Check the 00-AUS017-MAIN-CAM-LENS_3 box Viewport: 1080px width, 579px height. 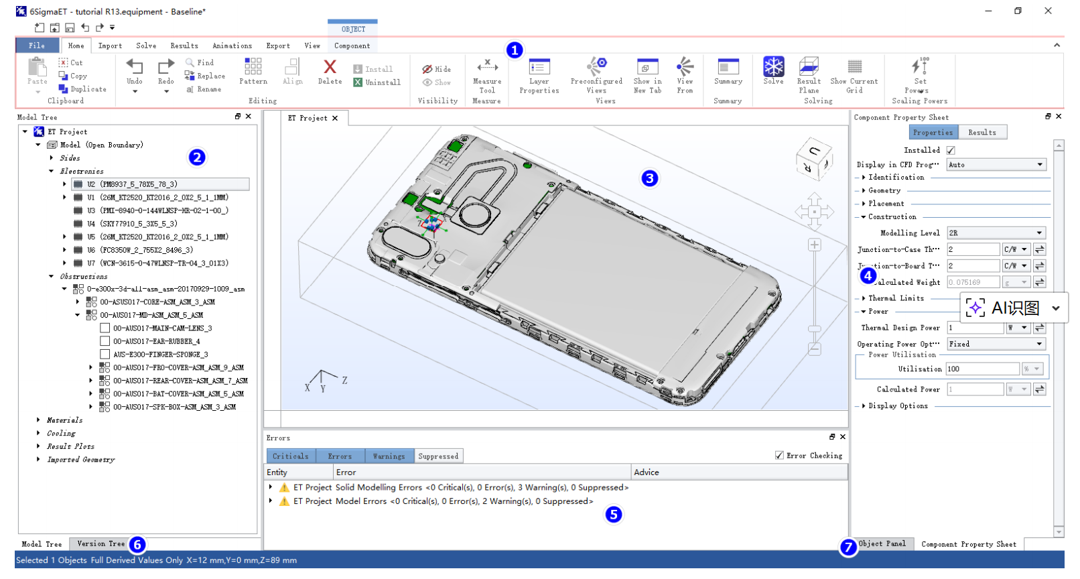tap(105, 328)
